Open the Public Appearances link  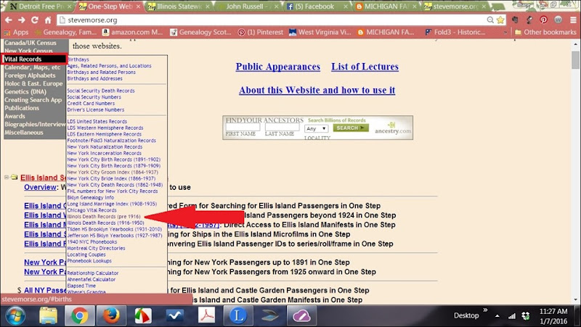pos(278,67)
